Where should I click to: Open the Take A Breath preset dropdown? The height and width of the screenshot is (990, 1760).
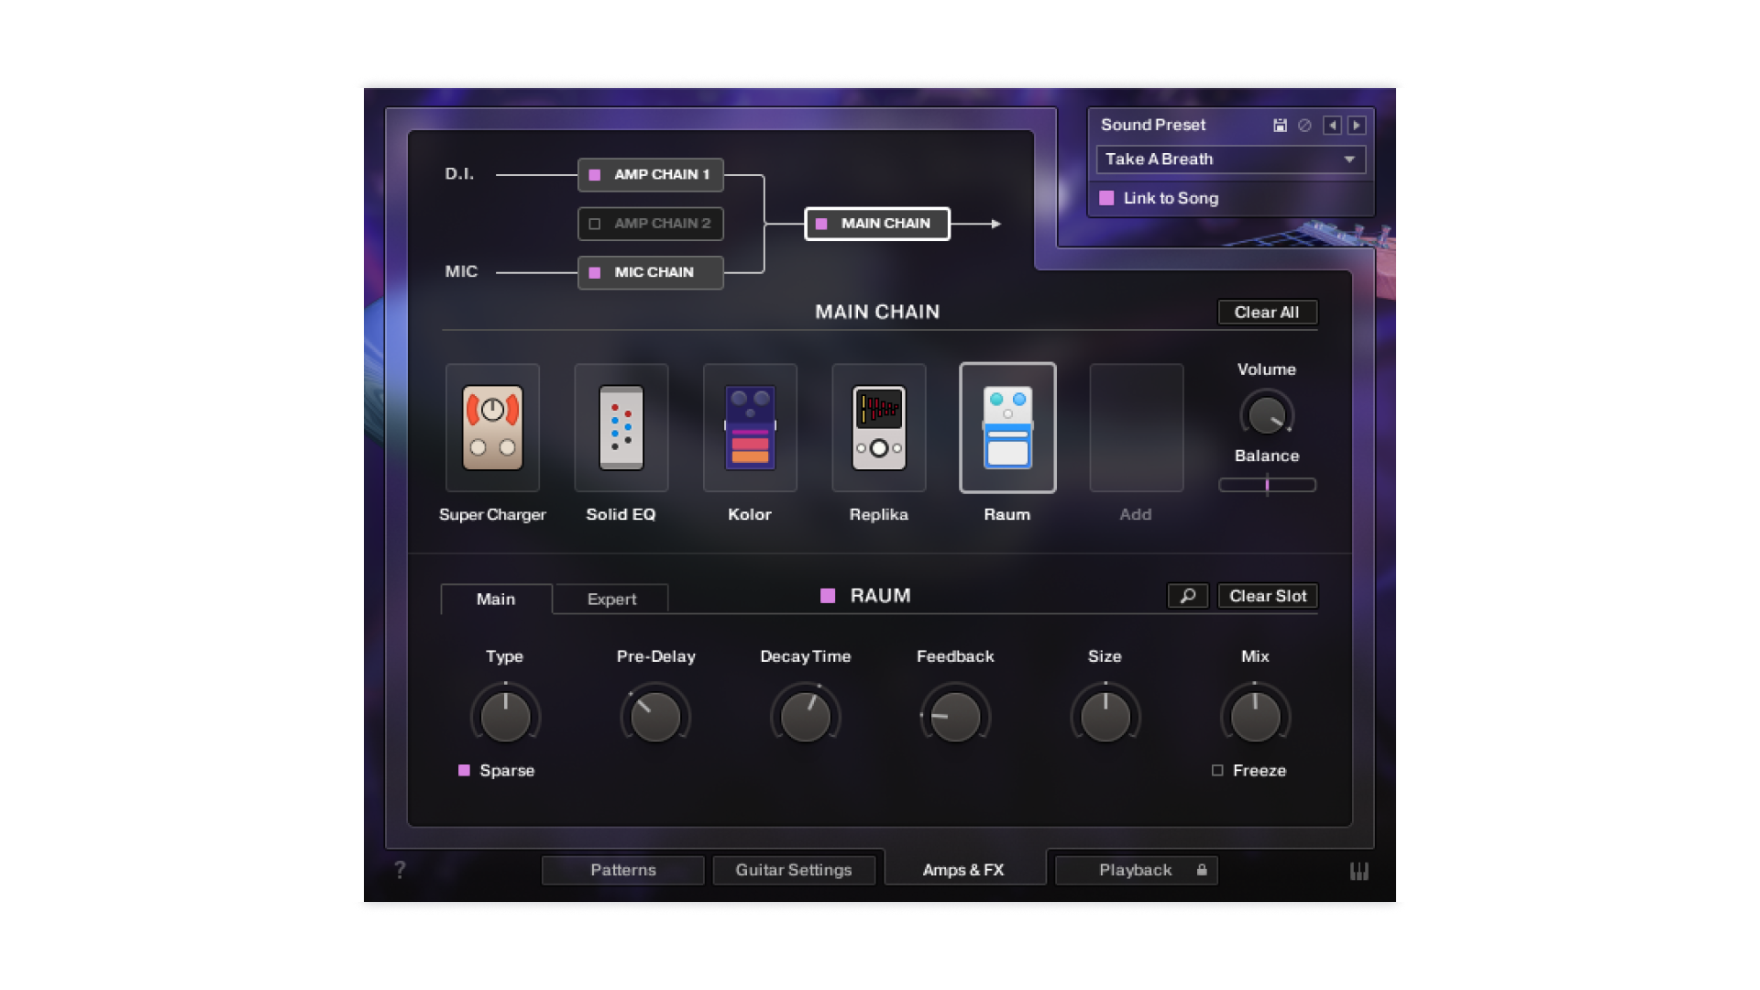click(x=1230, y=159)
